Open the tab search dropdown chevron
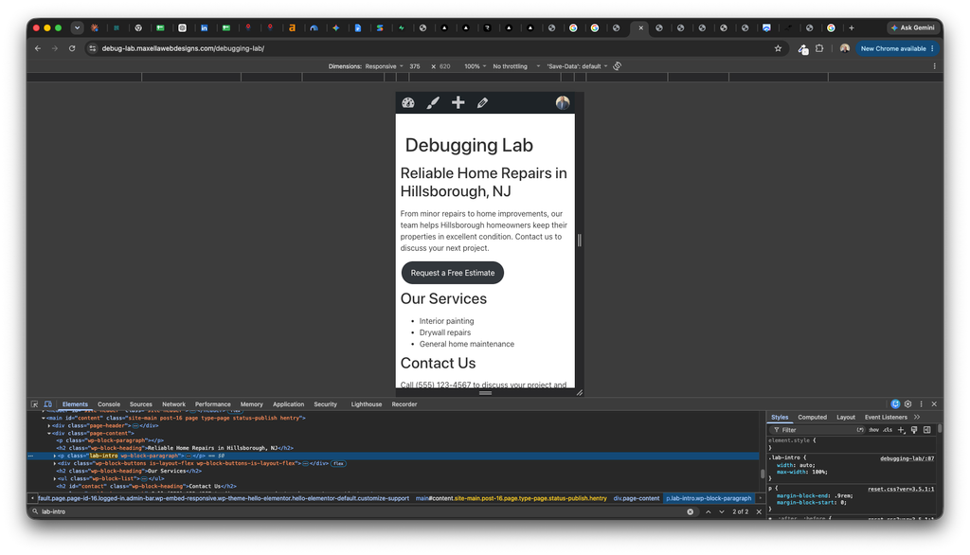 77,27
